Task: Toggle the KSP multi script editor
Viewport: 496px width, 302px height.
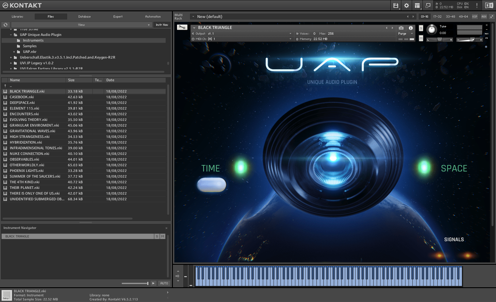Action: [x=475, y=16]
